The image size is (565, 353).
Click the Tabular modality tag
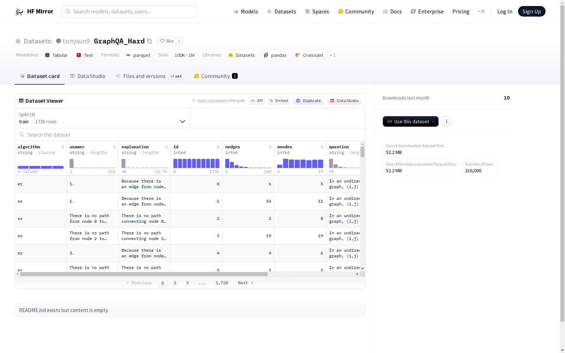click(56, 55)
